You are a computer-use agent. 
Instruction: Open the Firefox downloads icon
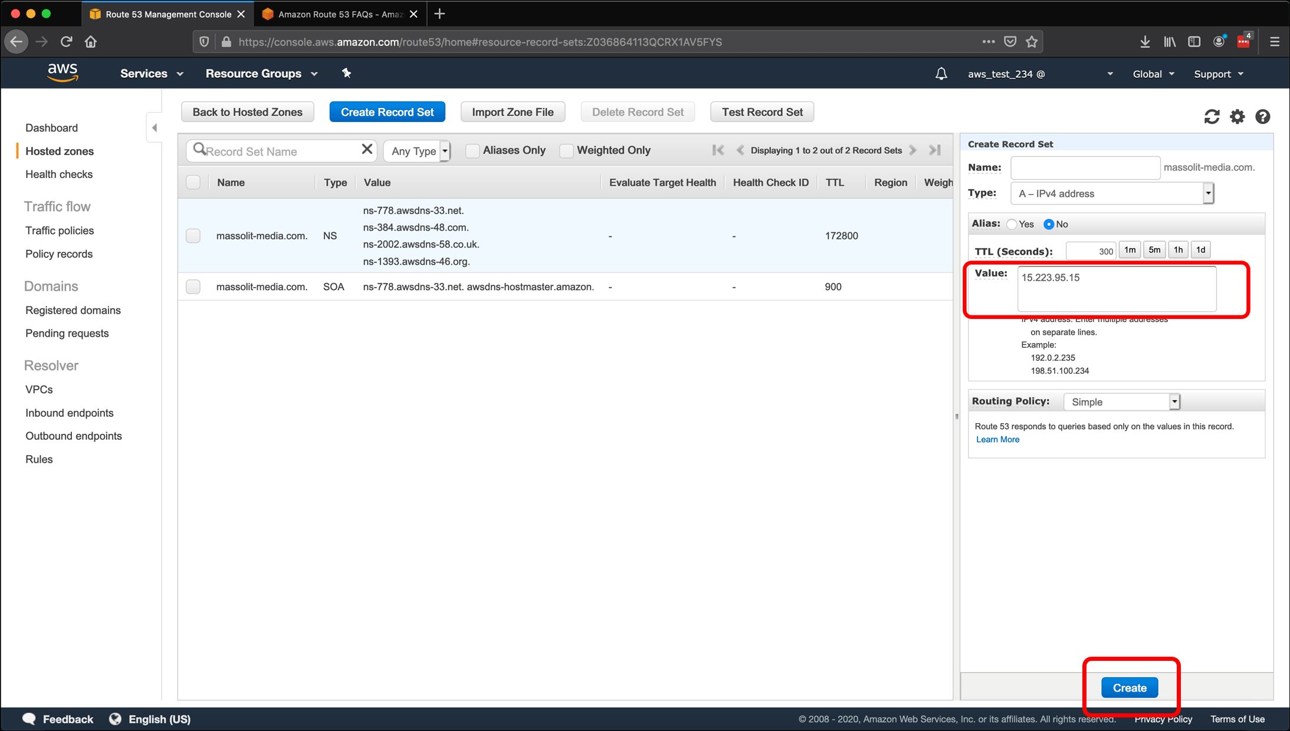coord(1145,42)
